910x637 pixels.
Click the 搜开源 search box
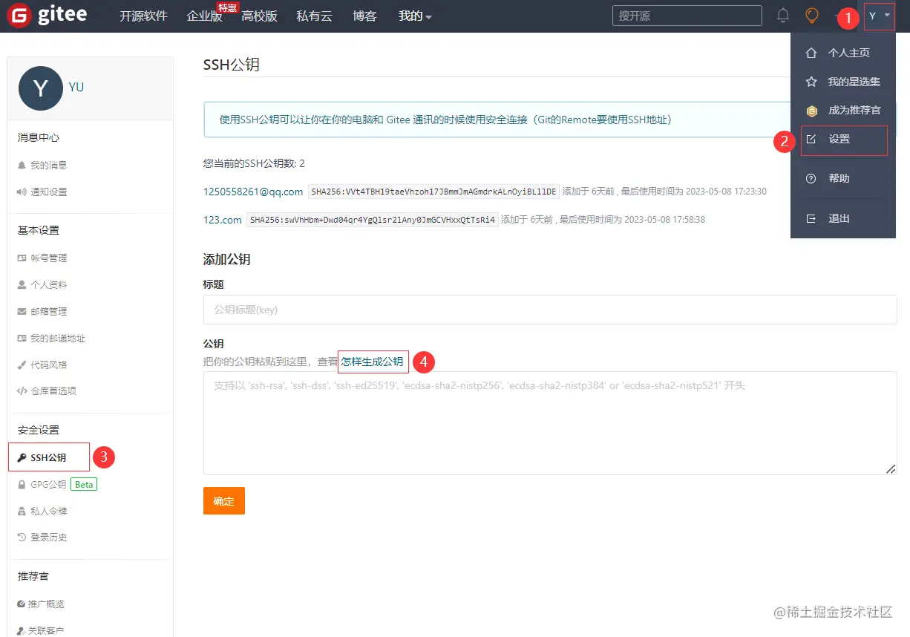[686, 15]
